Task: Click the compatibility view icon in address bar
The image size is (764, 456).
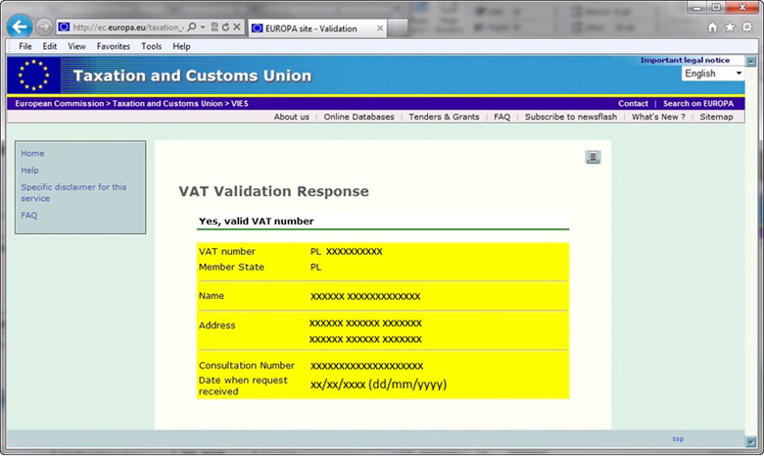Action: 215,27
